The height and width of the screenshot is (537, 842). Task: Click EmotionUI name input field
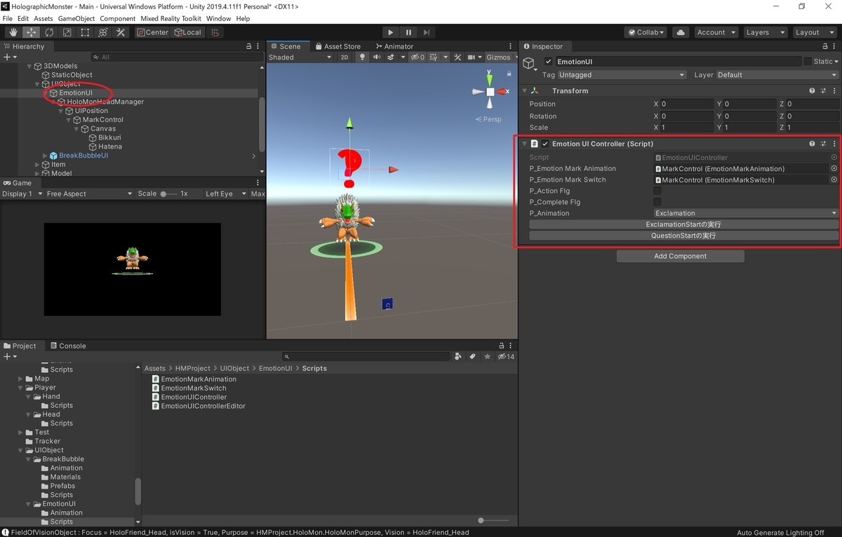click(678, 62)
